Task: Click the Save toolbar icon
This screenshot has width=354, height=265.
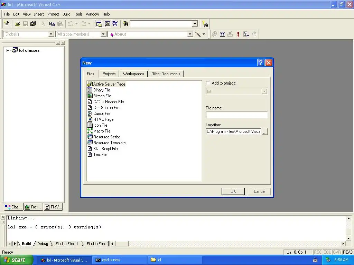Action: [x=26, y=24]
